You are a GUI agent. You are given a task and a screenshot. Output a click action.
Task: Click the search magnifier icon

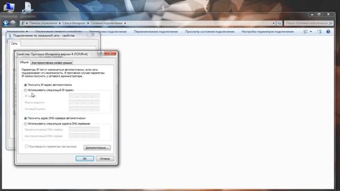330,23
